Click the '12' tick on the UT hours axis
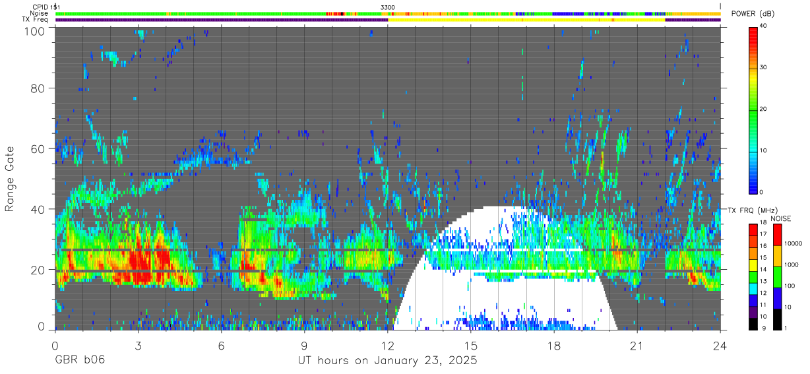The width and height of the screenshot is (810, 374). [387, 345]
